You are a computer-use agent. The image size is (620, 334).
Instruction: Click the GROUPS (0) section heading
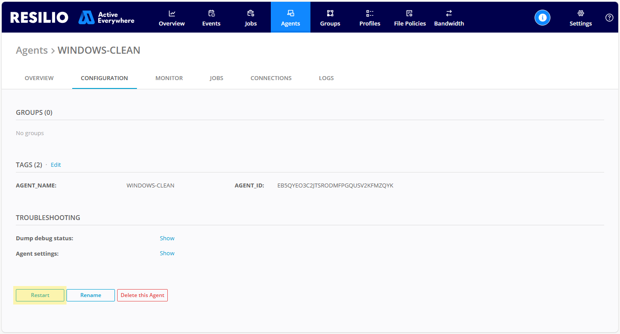[34, 113]
